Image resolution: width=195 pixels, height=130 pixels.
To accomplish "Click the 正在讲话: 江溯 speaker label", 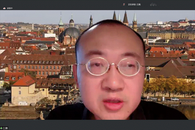I will pyautogui.click(x=134, y=5).
